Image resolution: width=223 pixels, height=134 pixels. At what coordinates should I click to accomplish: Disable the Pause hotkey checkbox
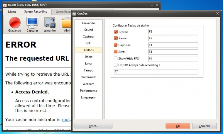point(116,38)
